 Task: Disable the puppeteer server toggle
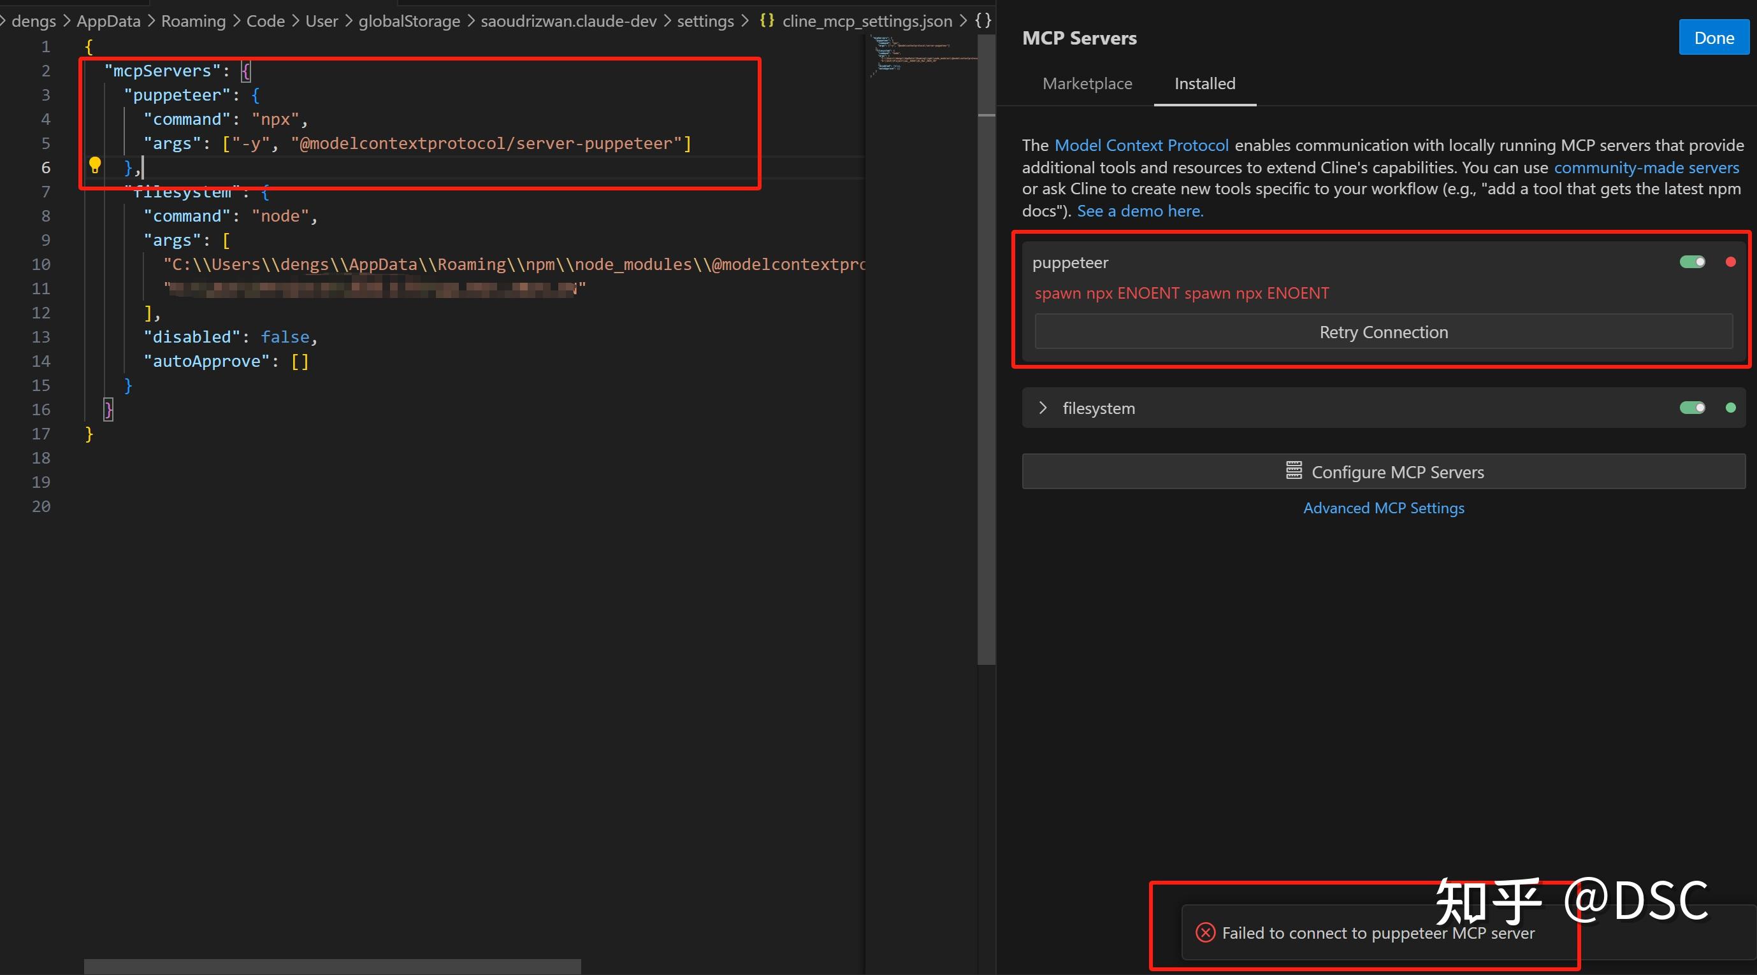1692,262
